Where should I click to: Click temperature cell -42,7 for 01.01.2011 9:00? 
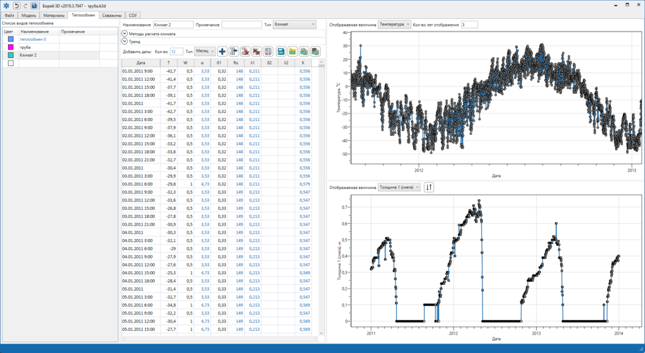tap(169, 71)
